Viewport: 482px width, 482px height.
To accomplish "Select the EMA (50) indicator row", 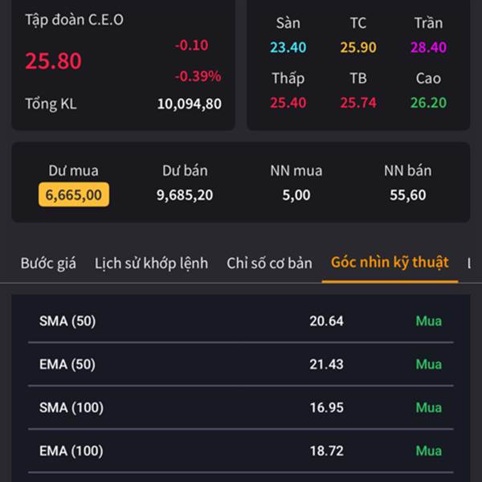I will (x=241, y=364).
